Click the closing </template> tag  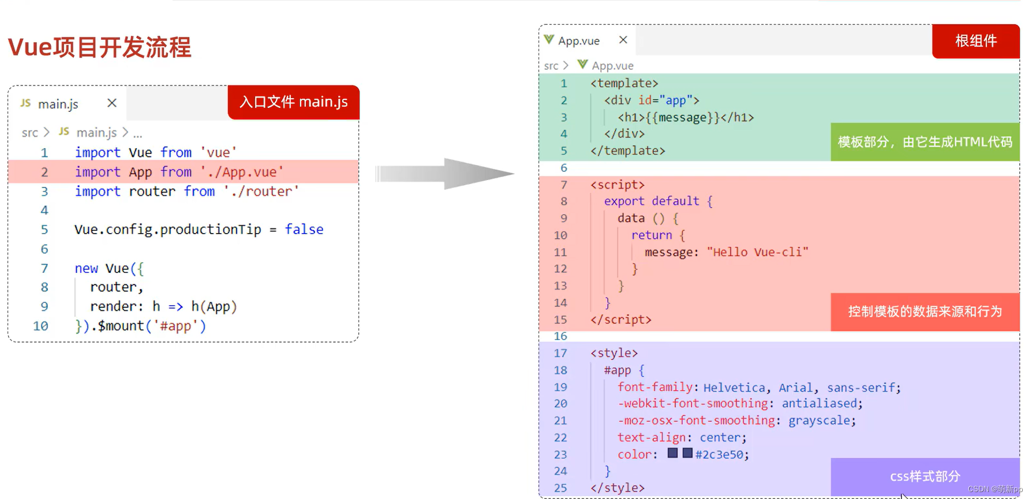627,151
